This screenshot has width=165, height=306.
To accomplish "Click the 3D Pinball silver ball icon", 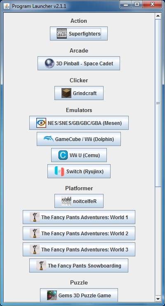I will point(49,63).
